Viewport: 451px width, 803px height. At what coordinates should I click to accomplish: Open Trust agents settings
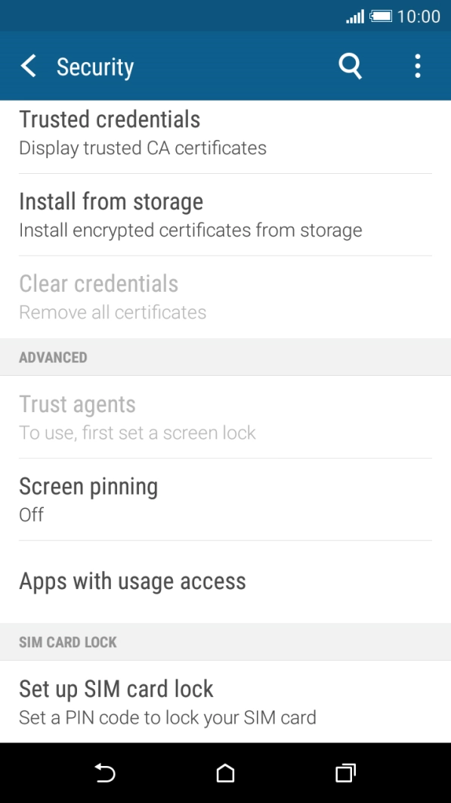point(77,417)
